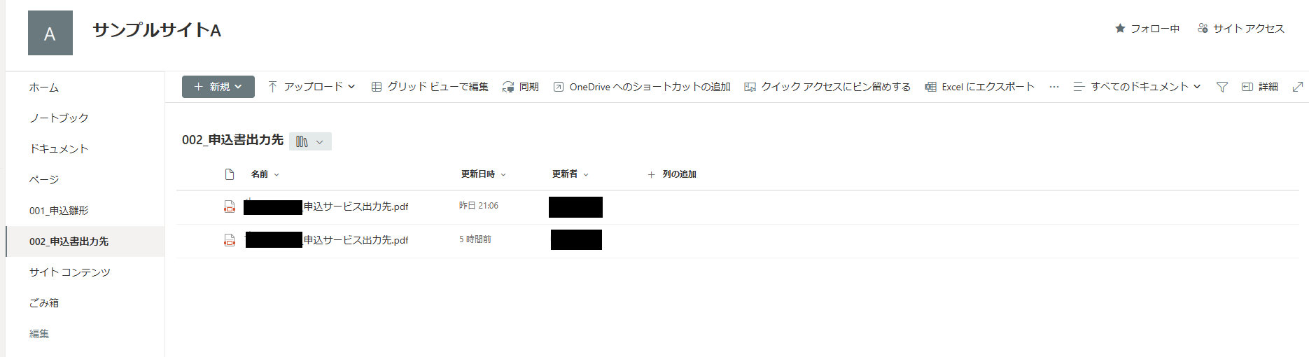
Task: Click the 5 時間前 date cell
Action: (475, 239)
